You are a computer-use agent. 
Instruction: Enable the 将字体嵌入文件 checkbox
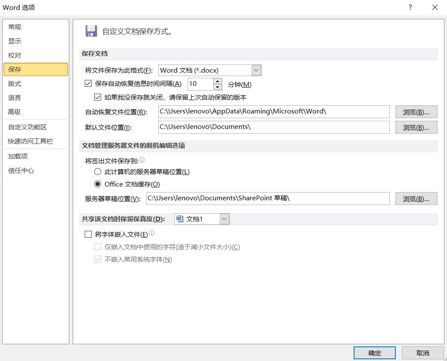pyautogui.click(x=88, y=234)
